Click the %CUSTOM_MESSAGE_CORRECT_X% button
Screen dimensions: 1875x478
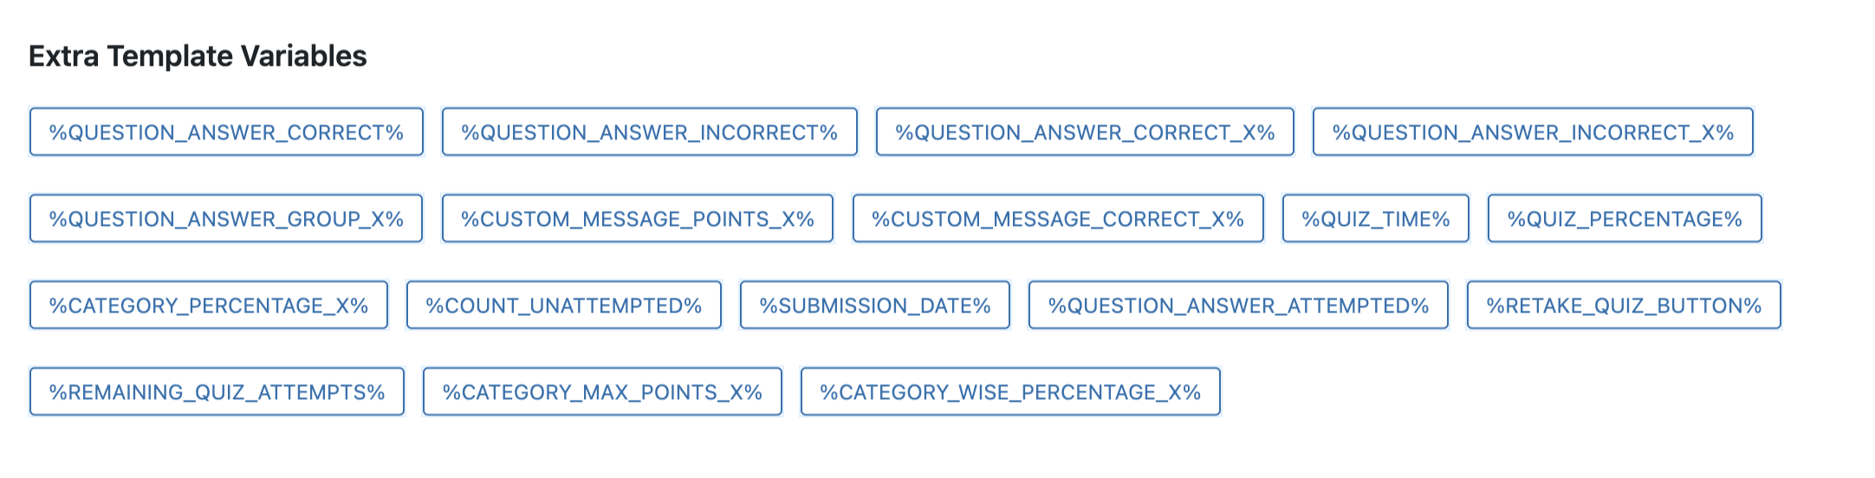click(x=1057, y=219)
